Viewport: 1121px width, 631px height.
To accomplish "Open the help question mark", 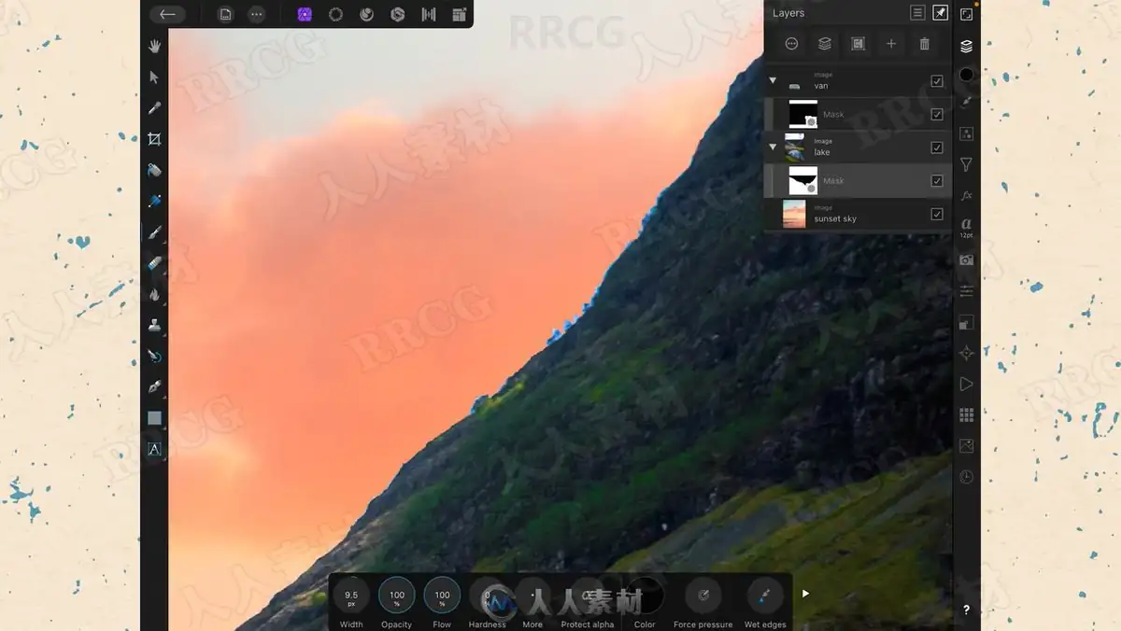I will click(x=967, y=610).
